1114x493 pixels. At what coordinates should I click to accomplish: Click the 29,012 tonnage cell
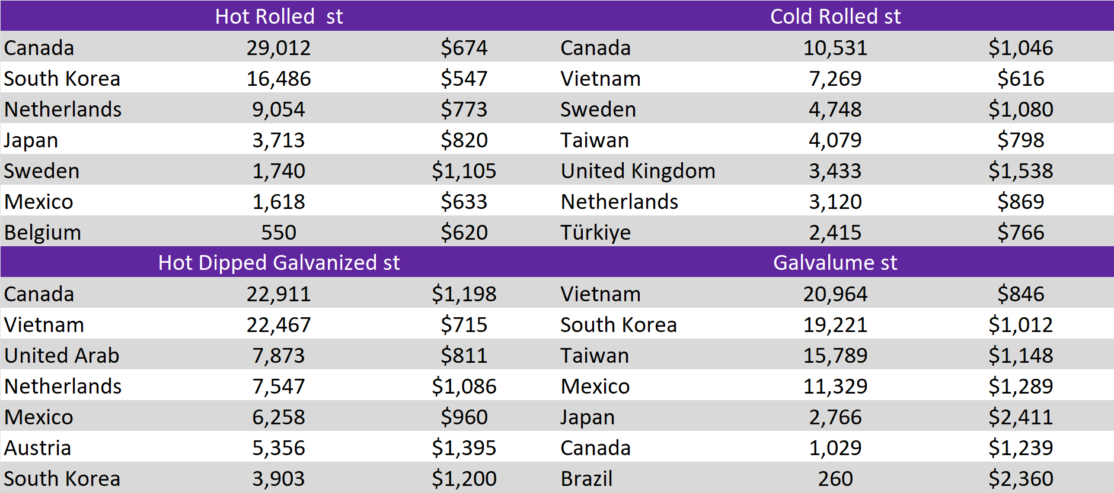coord(279,48)
